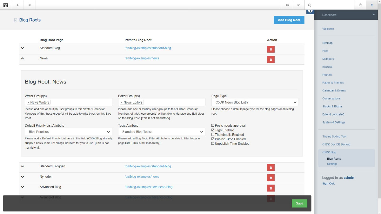Click the Add Blog Root button
Screen dimensions: 381x214
tap(289, 20)
